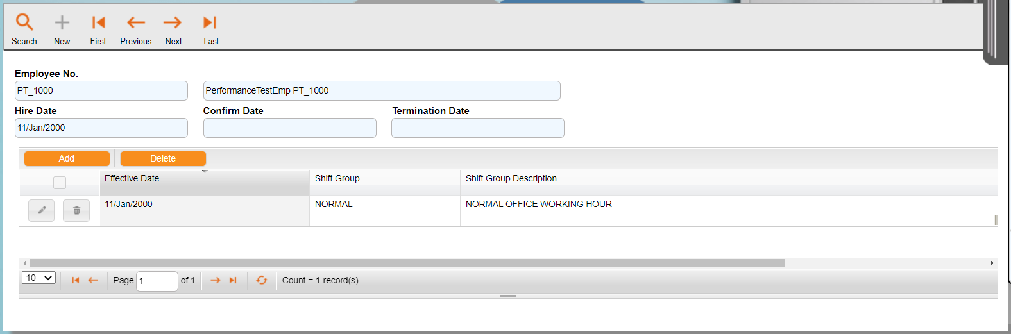Open the Effective Date column sort arrow

205,172
